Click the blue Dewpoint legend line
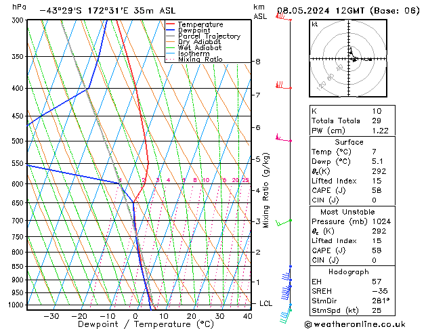426x329 pixels. click(171, 30)
